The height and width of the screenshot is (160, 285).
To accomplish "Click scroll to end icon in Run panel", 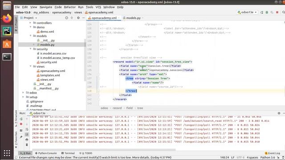I will (27, 134).
